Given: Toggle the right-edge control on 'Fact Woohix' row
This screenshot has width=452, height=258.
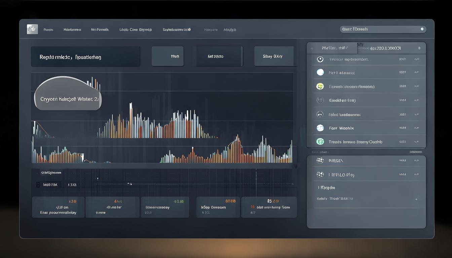Looking at the screenshot, I should coord(416,128).
